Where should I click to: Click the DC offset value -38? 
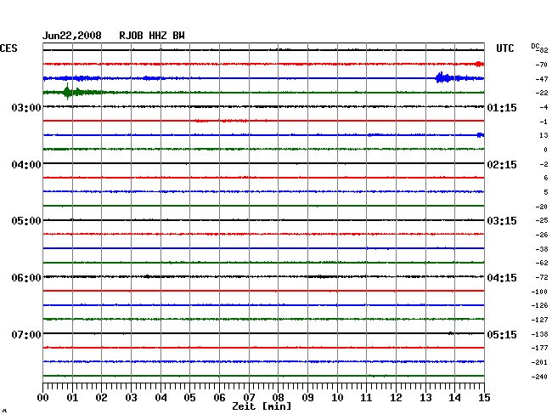click(542, 249)
